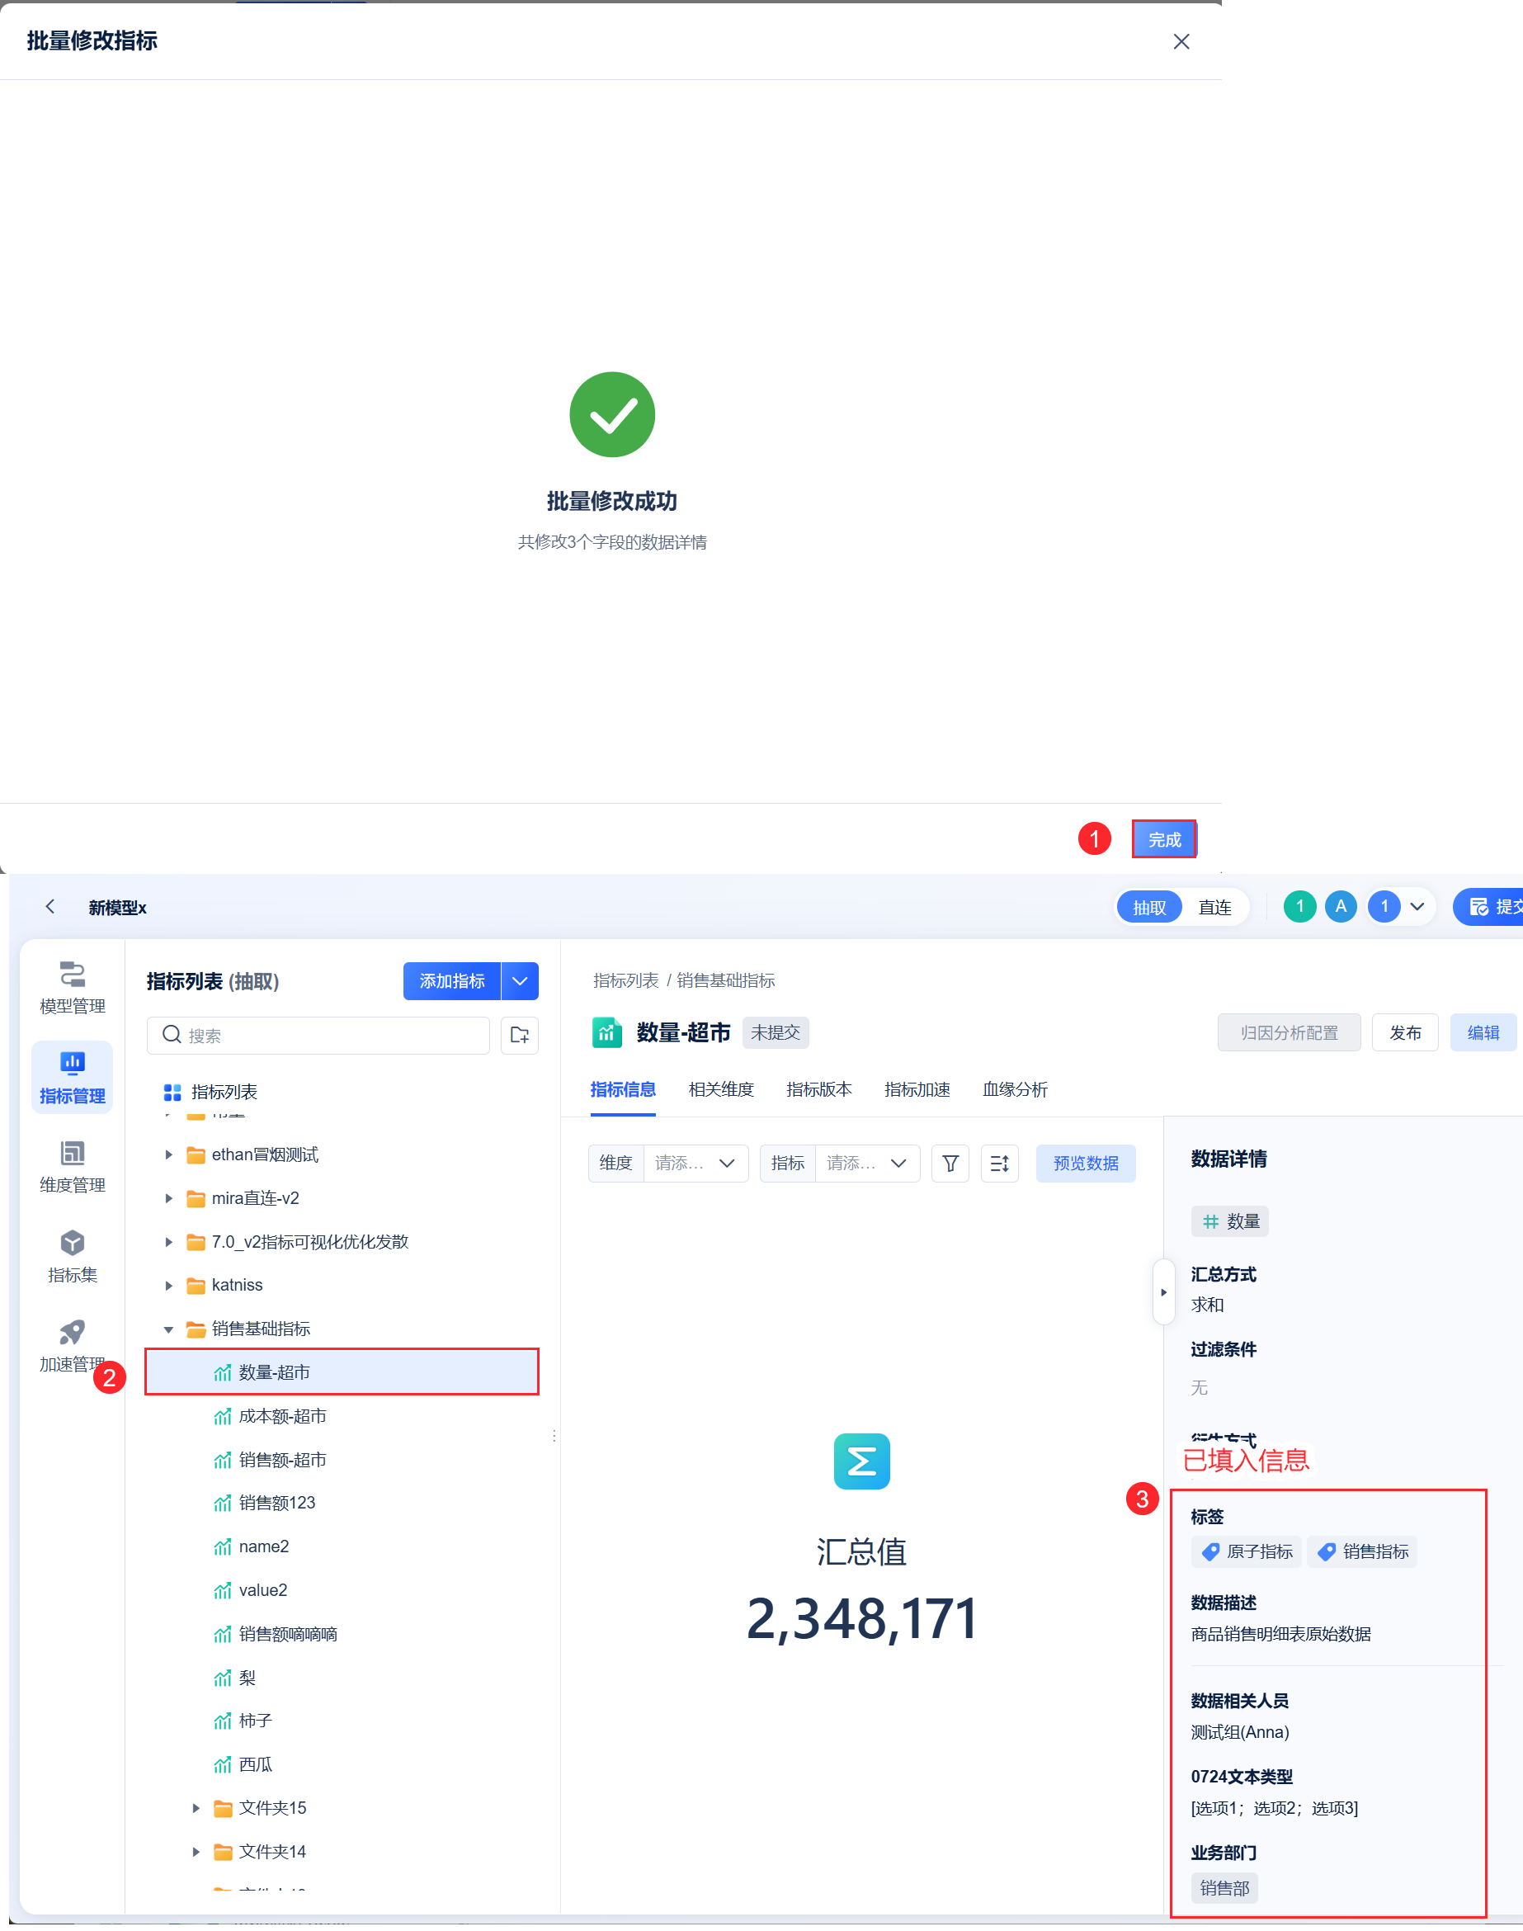This screenshot has height=1931, width=1523.
Task: Click the 添加指标 button
Action: point(452,981)
